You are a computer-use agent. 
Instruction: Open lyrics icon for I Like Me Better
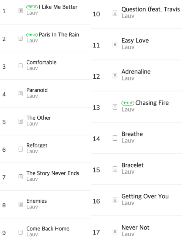click(21, 11)
